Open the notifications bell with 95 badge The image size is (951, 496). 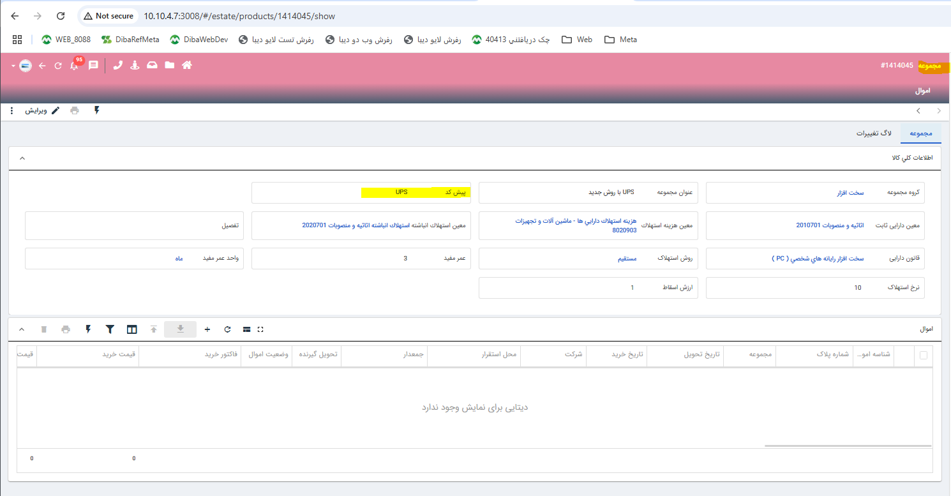coord(74,66)
